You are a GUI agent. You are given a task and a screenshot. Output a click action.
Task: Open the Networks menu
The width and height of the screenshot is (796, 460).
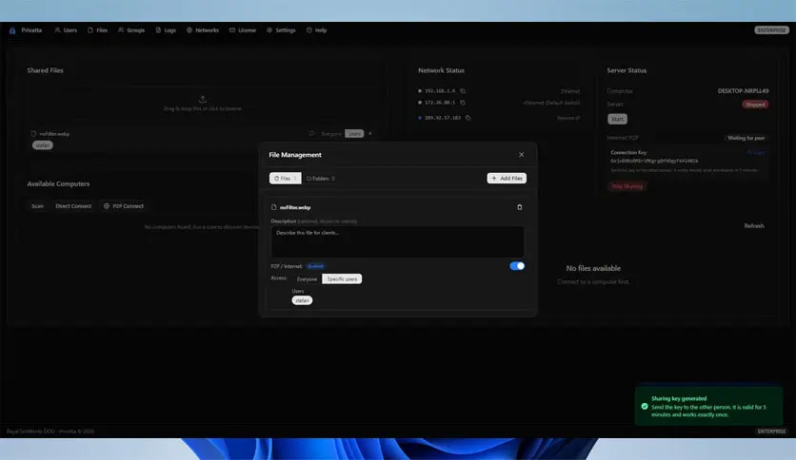[x=203, y=30]
